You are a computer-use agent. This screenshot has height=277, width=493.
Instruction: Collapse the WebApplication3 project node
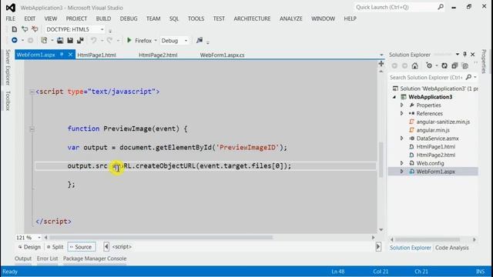(x=394, y=97)
